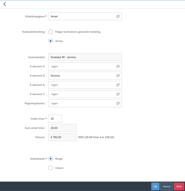Select 'Følger kontraktens generelle fordeling' radio button
185x191 pixels.
pos(50,32)
